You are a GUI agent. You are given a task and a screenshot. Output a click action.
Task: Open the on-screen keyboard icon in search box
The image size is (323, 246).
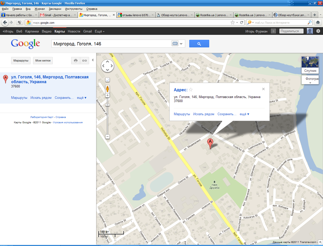pos(175,44)
